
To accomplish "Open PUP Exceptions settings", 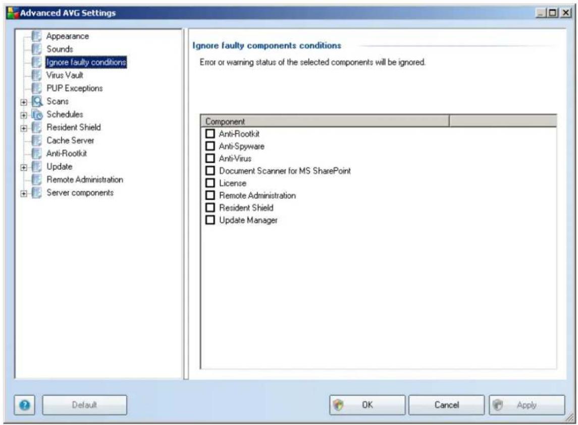I will pos(75,88).
